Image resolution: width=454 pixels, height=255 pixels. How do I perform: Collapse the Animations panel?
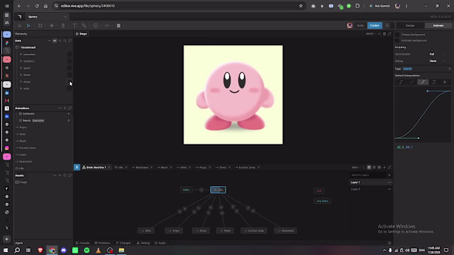click(60, 108)
